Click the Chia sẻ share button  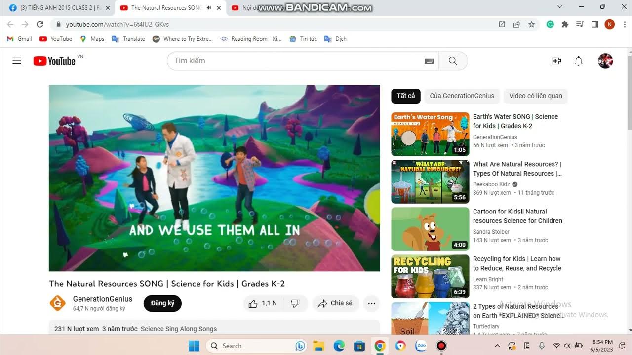(336, 303)
